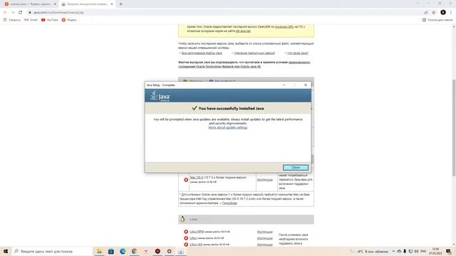Show hidden system tray icons
The height and width of the screenshot is (256, 456).
pos(393,251)
